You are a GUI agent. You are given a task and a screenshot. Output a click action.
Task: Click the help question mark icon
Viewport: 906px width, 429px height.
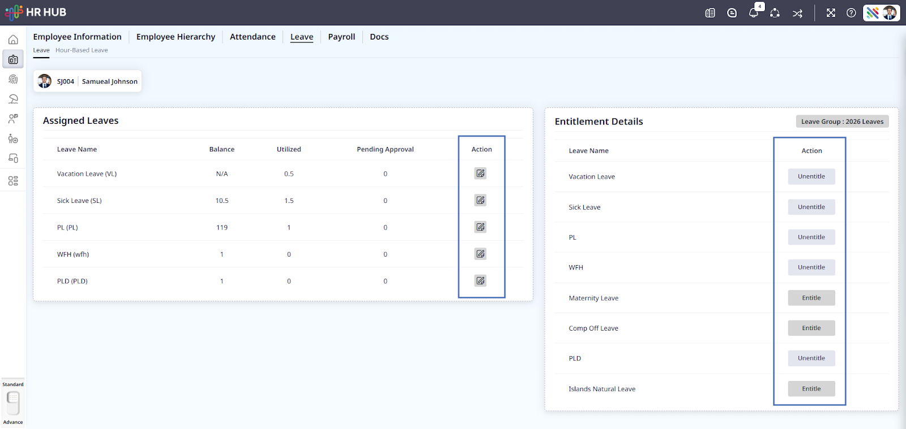point(851,13)
